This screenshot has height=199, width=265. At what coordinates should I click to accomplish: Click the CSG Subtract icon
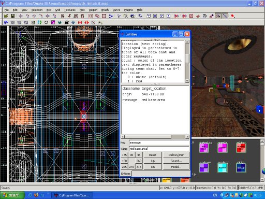click(91, 16)
